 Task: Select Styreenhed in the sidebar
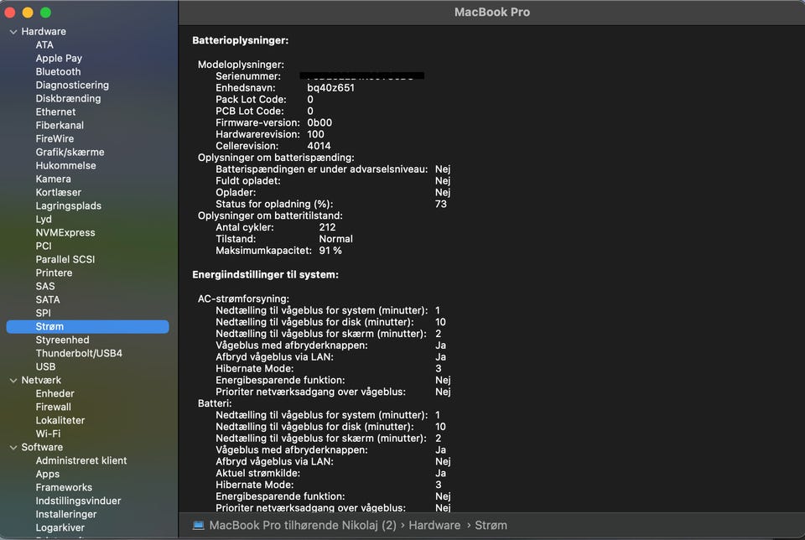[x=62, y=340]
